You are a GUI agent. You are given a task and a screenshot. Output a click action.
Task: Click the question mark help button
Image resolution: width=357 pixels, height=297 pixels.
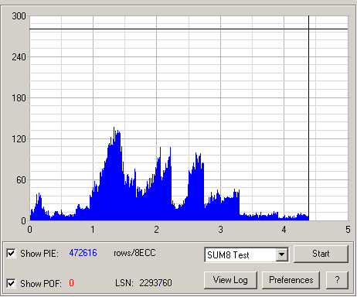coord(337,280)
